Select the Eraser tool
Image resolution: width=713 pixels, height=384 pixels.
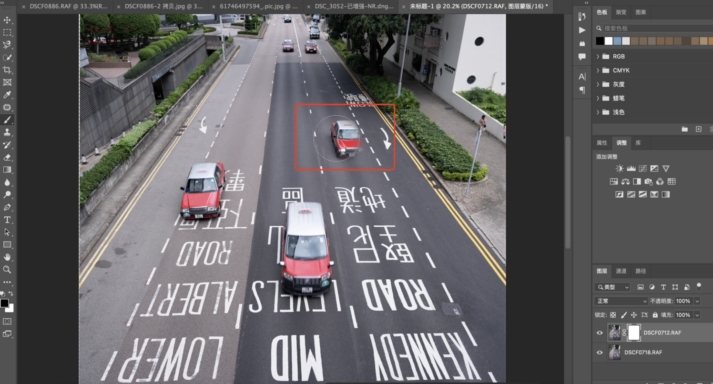(x=7, y=157)
